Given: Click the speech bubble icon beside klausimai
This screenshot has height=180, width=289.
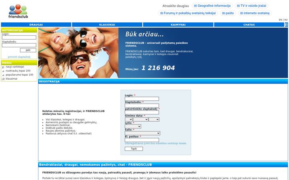Looking at the screenshot, I should 3,79.
